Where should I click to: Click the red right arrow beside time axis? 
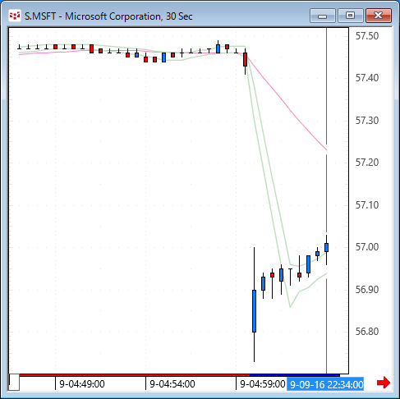point(384,383)
